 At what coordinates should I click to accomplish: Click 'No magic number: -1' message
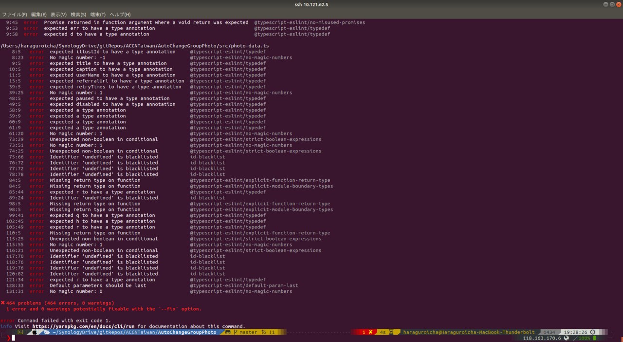(77, 57)
